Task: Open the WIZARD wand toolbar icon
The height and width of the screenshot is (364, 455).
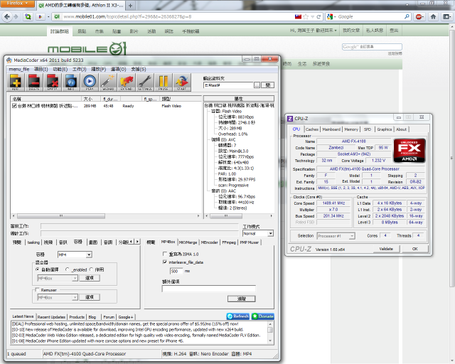Action: click(x=108, y=82)
